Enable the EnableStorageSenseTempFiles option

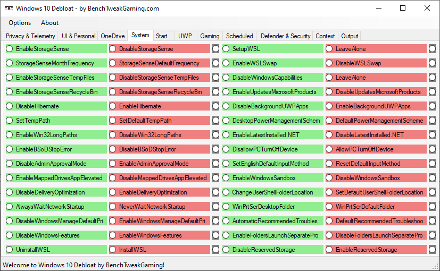tap(56, 78)
